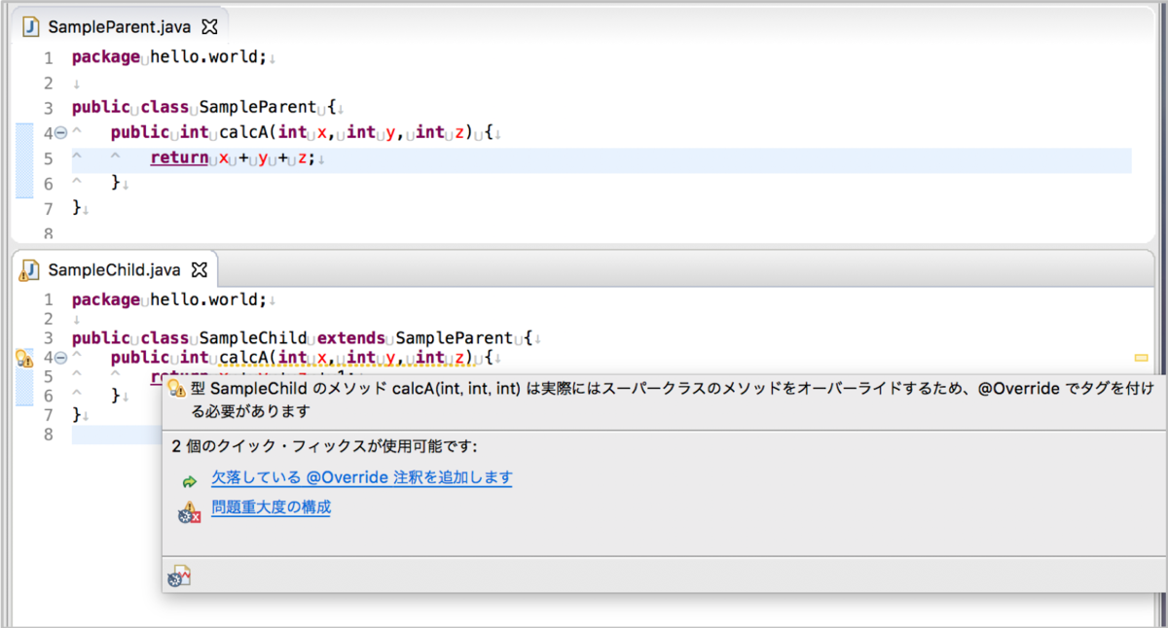Collapse the calcA method in SampleChild editor
The image size is (1168, 628).
(59, 356)
